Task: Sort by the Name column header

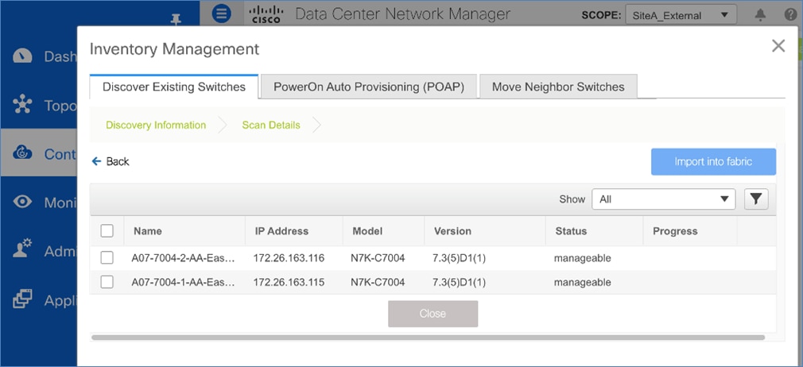Action: (x=148, y=231)
